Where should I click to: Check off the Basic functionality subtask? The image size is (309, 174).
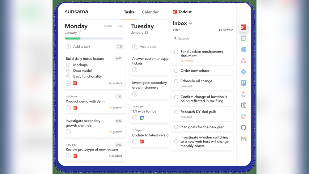68,76
